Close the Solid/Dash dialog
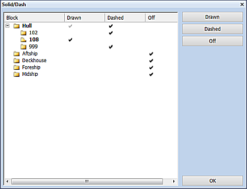The width and height of the screenshot is (247, 189). click(x=242, y=5)
